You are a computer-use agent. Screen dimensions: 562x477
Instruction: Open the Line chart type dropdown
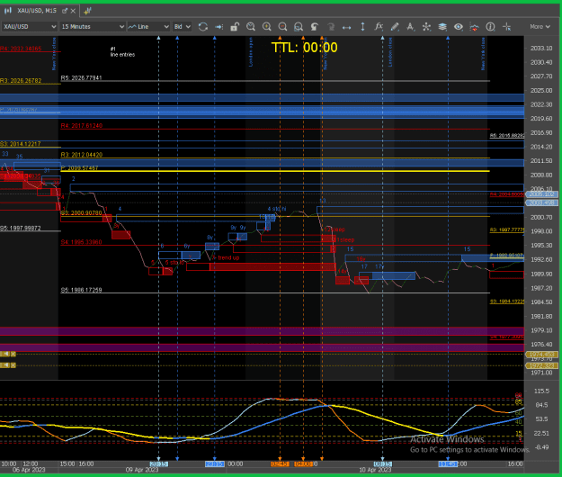(148, 26)
